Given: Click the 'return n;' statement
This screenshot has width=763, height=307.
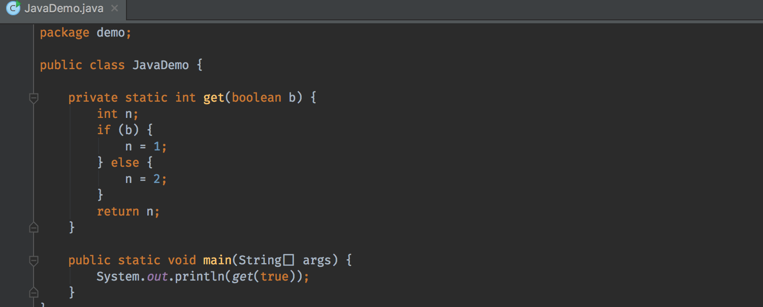Looking at the screenshot, I should (129, 211).
